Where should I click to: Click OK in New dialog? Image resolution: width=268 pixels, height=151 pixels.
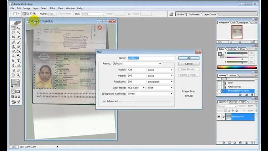point(189,58)
